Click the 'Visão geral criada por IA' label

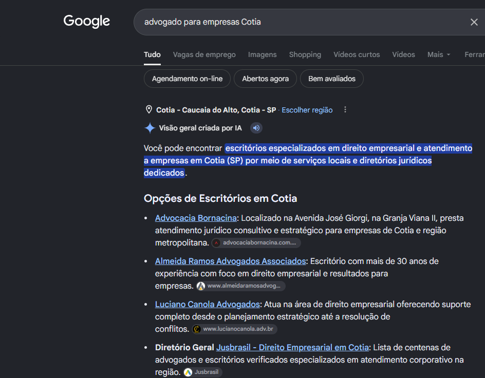point(200,128)
